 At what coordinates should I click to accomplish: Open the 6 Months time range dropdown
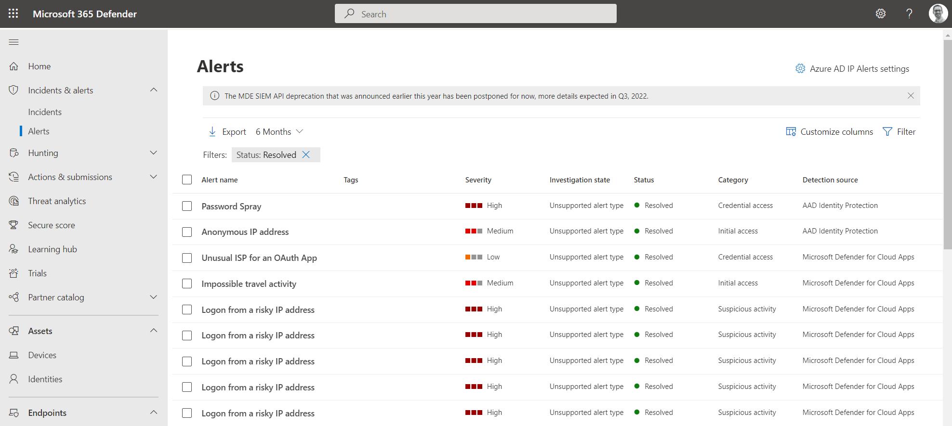pos(279,131)
